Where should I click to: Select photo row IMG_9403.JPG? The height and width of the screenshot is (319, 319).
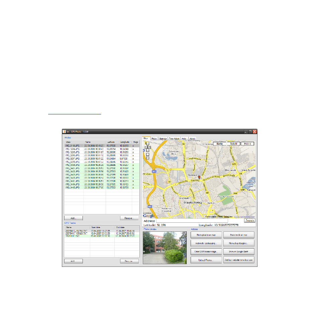[x=102, y=175]
